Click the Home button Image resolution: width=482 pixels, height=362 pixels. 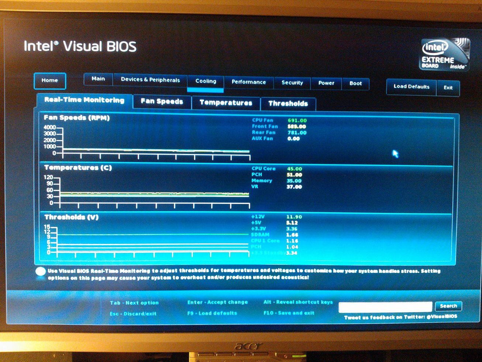[x=50, y=81]
